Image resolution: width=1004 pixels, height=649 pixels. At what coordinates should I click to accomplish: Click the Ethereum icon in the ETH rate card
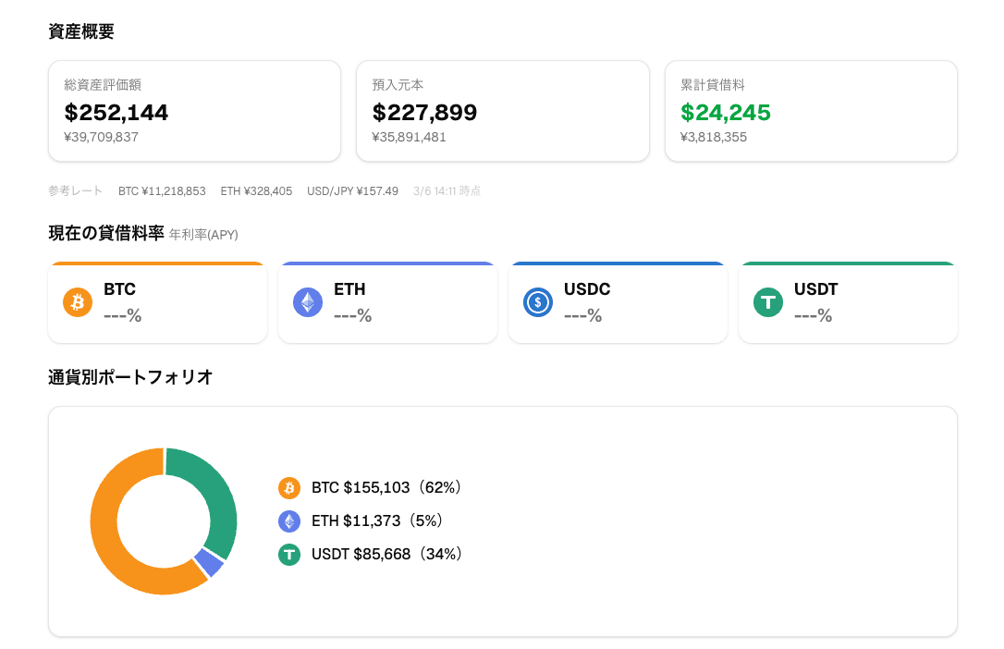308,302
